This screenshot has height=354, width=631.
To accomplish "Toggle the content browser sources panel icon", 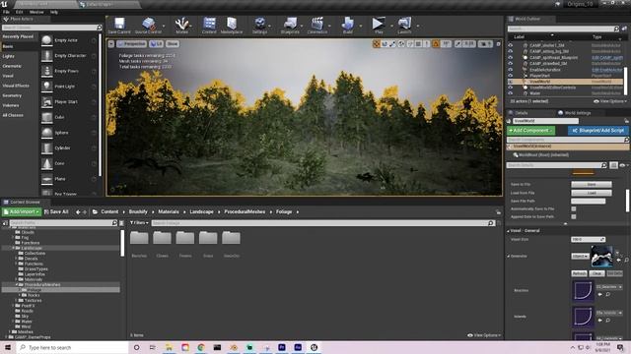I will 5,223.
